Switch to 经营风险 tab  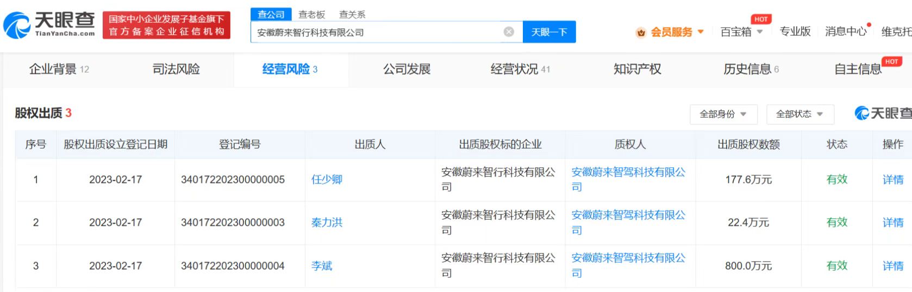pos(290,69)
